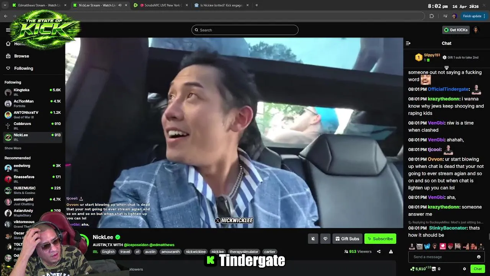Close the Edmatthews Stream tab

click(65, 5)
